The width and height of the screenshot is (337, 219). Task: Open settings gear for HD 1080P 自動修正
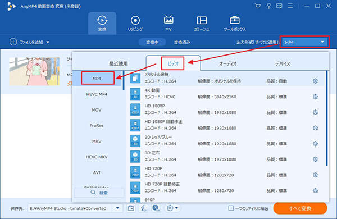[315, 128]
